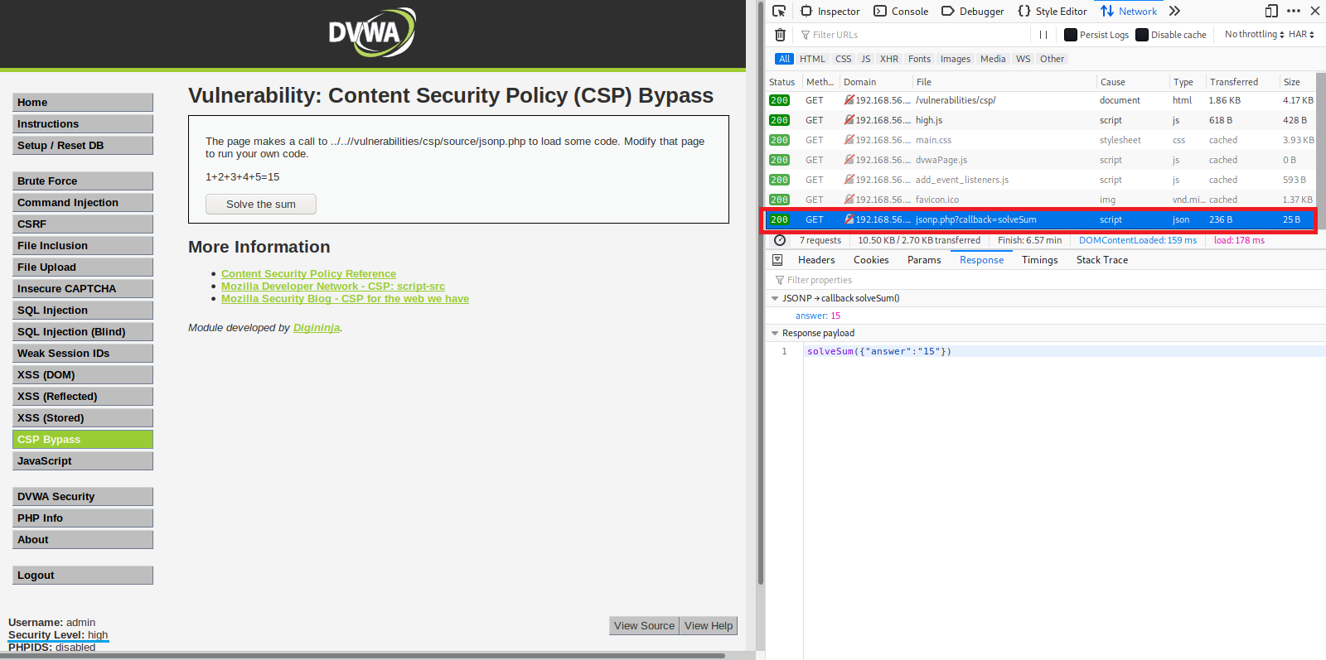Activate the element picker tool in DevTools
This screenshot has height=660, width=1326.
click(x=779, y=11)
